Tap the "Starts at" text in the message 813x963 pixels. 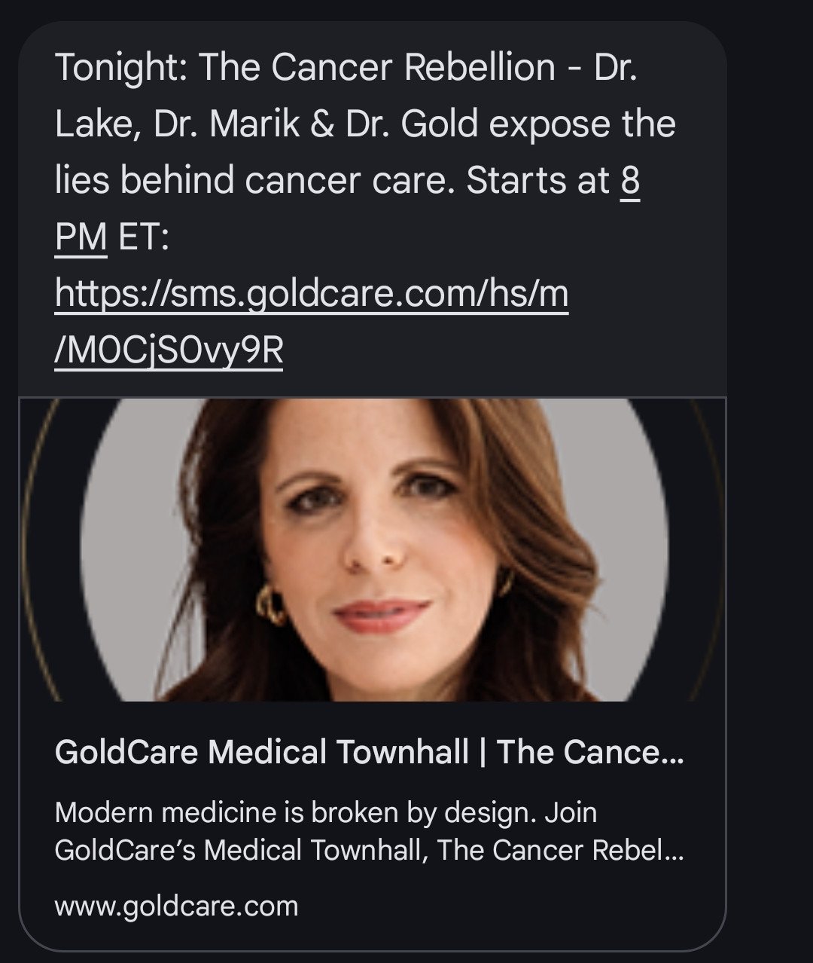click(538, 181)
